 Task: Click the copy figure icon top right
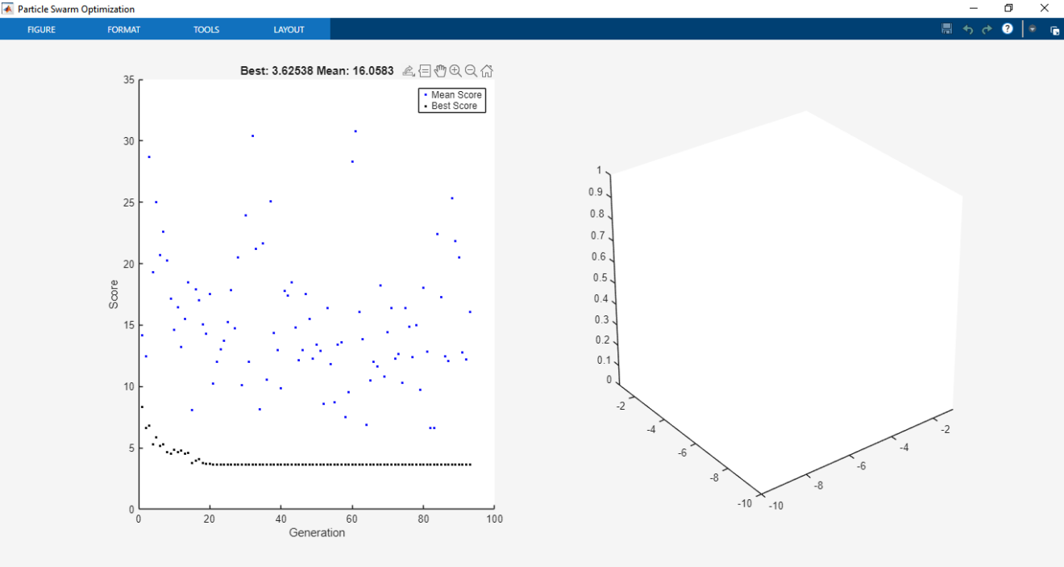[x=1054, y=29]
